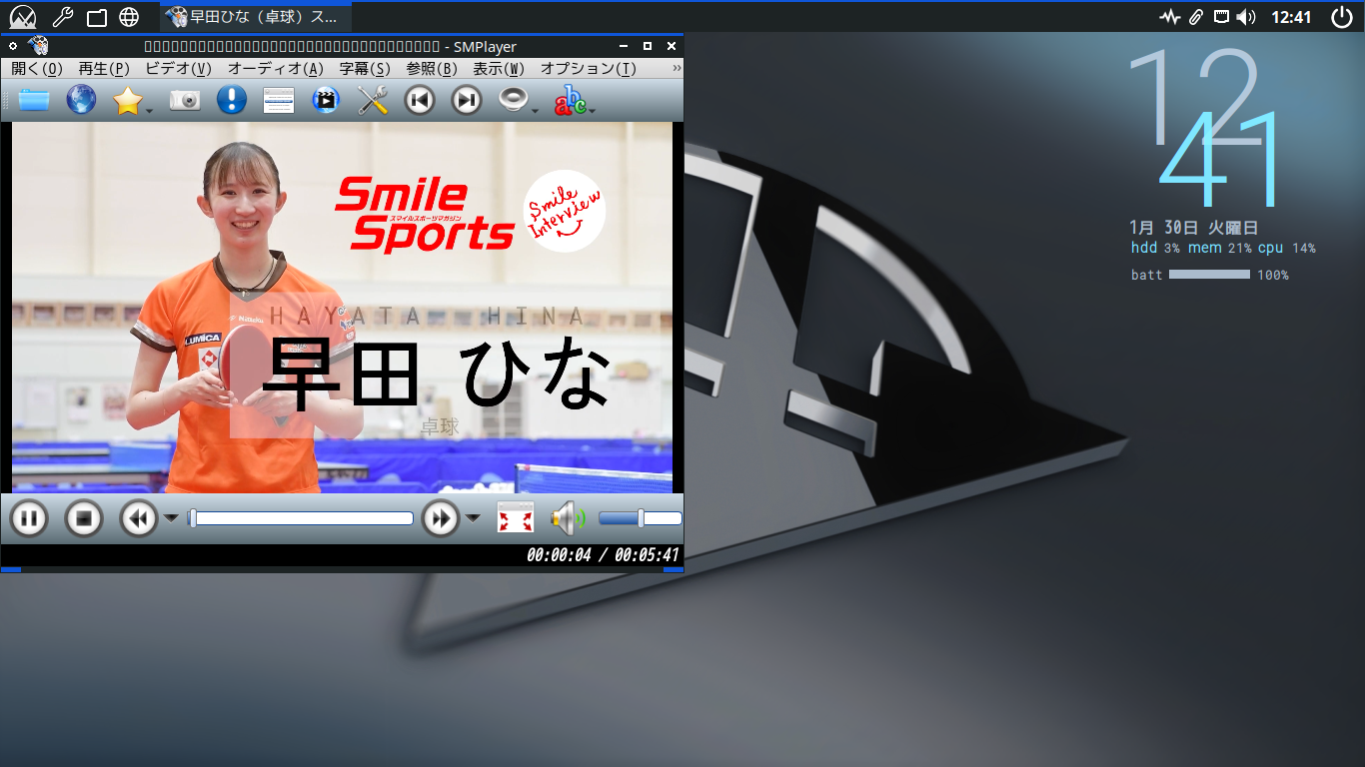The width and height of the screenshot is (1365, 767).
Task: Click the 12:41 panel clock
Action: [1291, 17]
